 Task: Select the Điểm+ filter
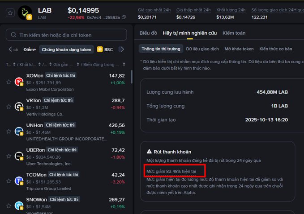tap(30, 49)
